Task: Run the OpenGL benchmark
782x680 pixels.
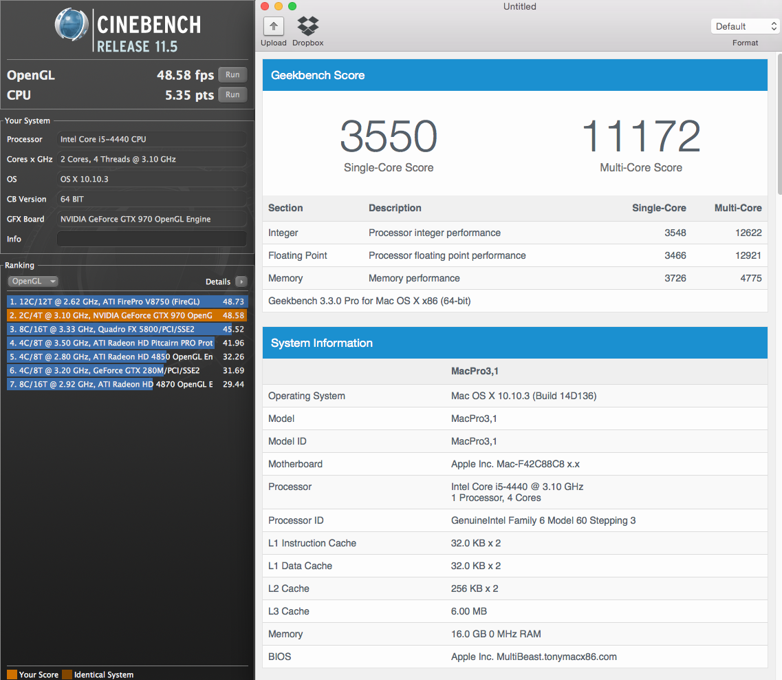Action: point(232,75)
